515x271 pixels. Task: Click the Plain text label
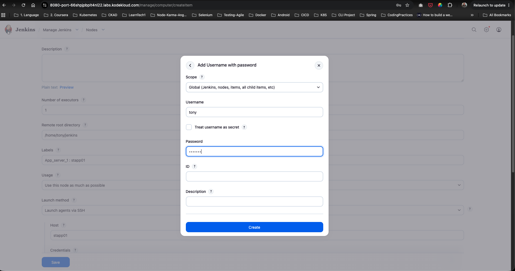pos(50,87)
